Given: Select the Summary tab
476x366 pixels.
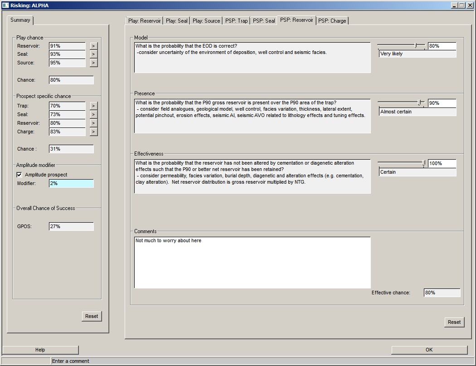Looking at the screenshot, I should pos(20,20).
